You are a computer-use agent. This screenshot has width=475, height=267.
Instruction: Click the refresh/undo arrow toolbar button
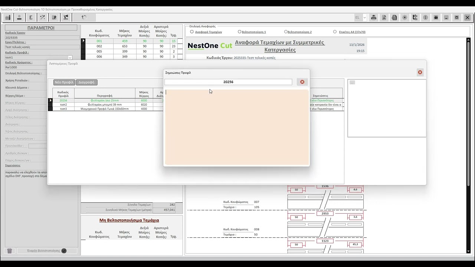[84, 17]
